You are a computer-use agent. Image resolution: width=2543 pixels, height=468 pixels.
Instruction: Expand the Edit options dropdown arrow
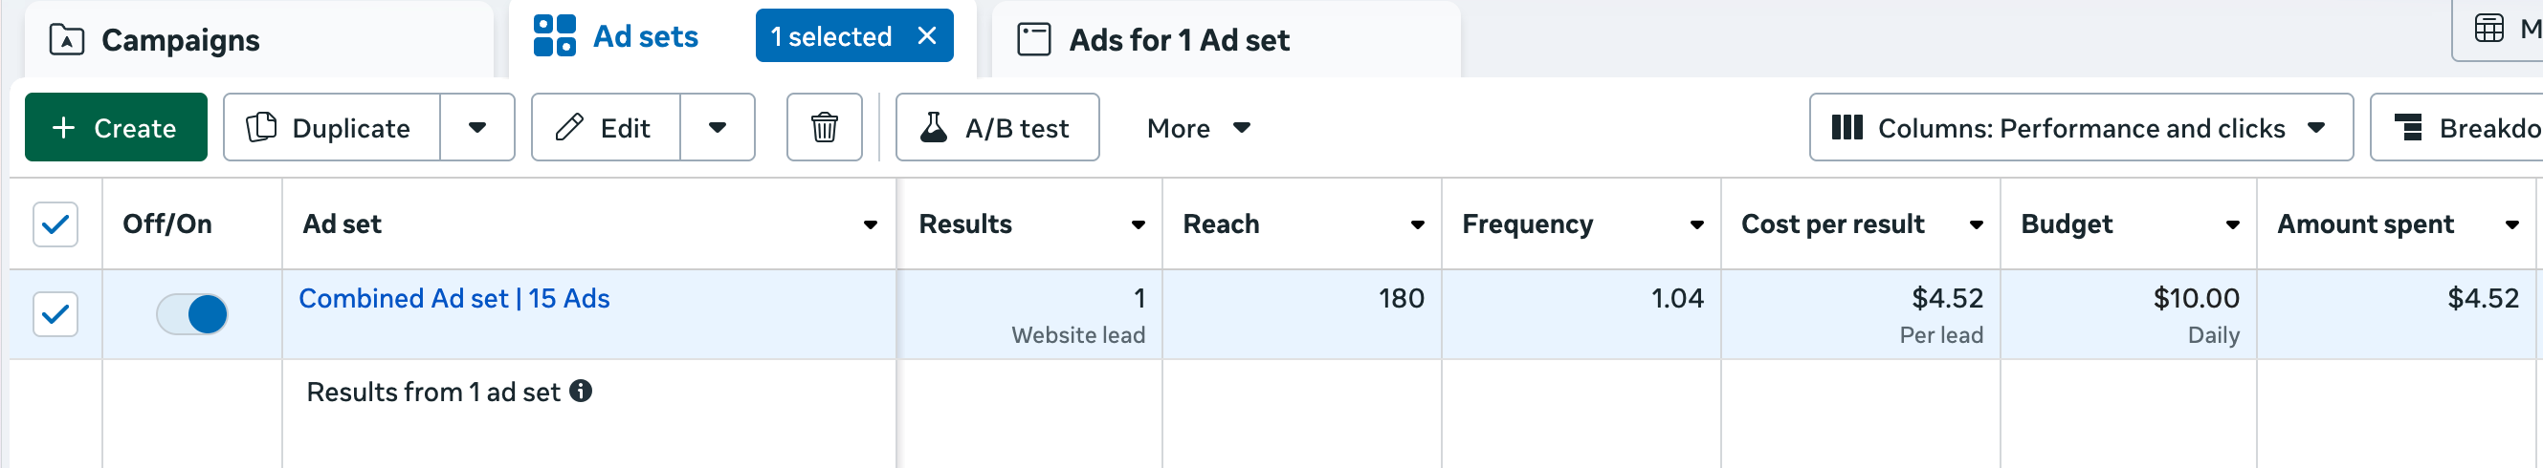[718, 127]
